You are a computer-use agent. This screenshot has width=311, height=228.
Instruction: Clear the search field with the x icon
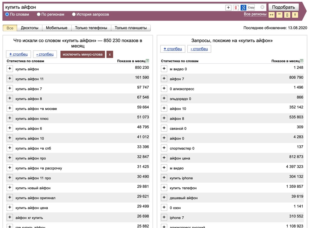click(x=262, y=7)
